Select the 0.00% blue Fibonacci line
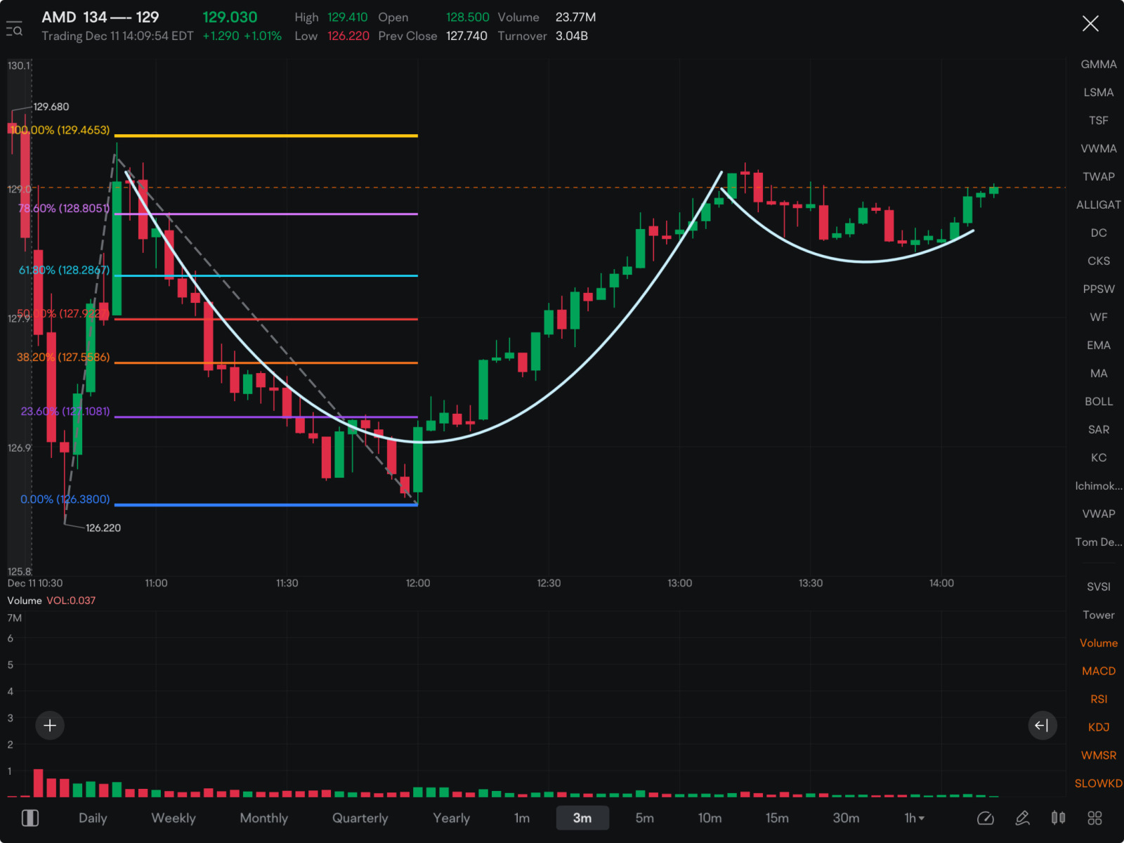The height and width of the screenshot is (843, 1124). [x=266, y=504]
